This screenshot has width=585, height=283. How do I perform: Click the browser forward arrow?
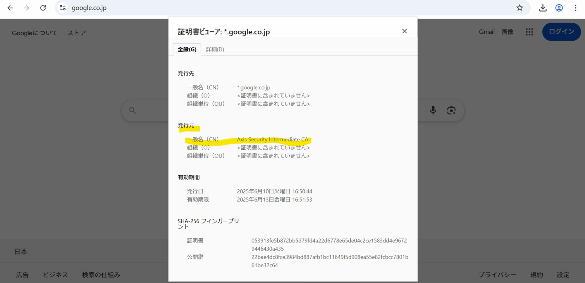[x=27, y=8]
